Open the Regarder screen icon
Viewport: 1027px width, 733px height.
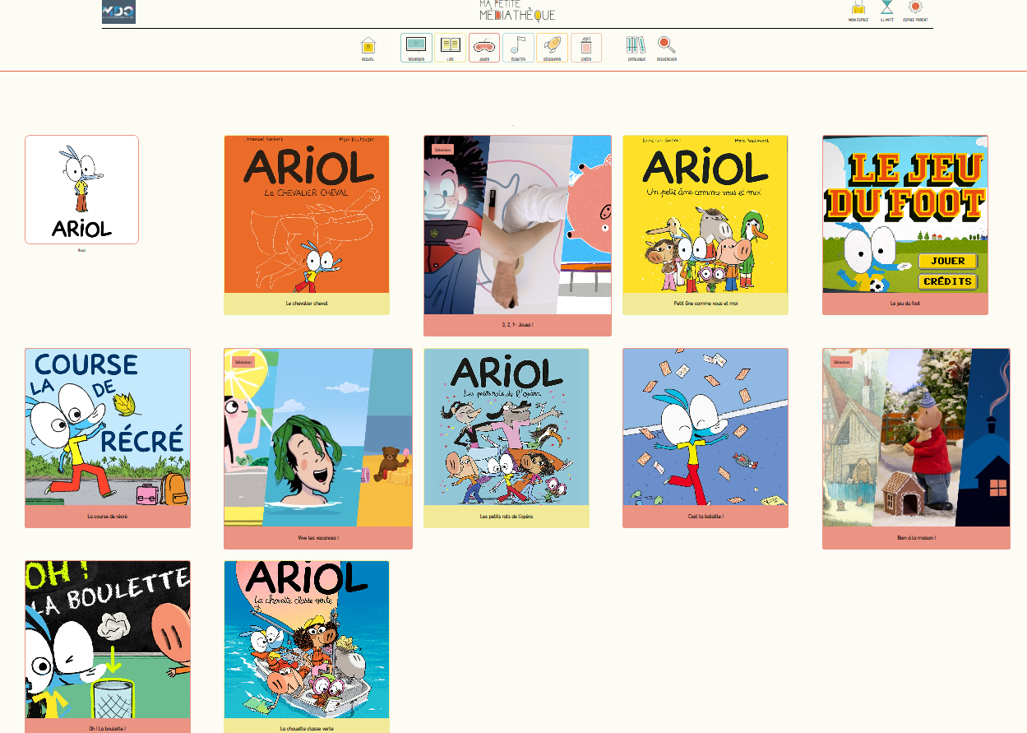(416, 47)
